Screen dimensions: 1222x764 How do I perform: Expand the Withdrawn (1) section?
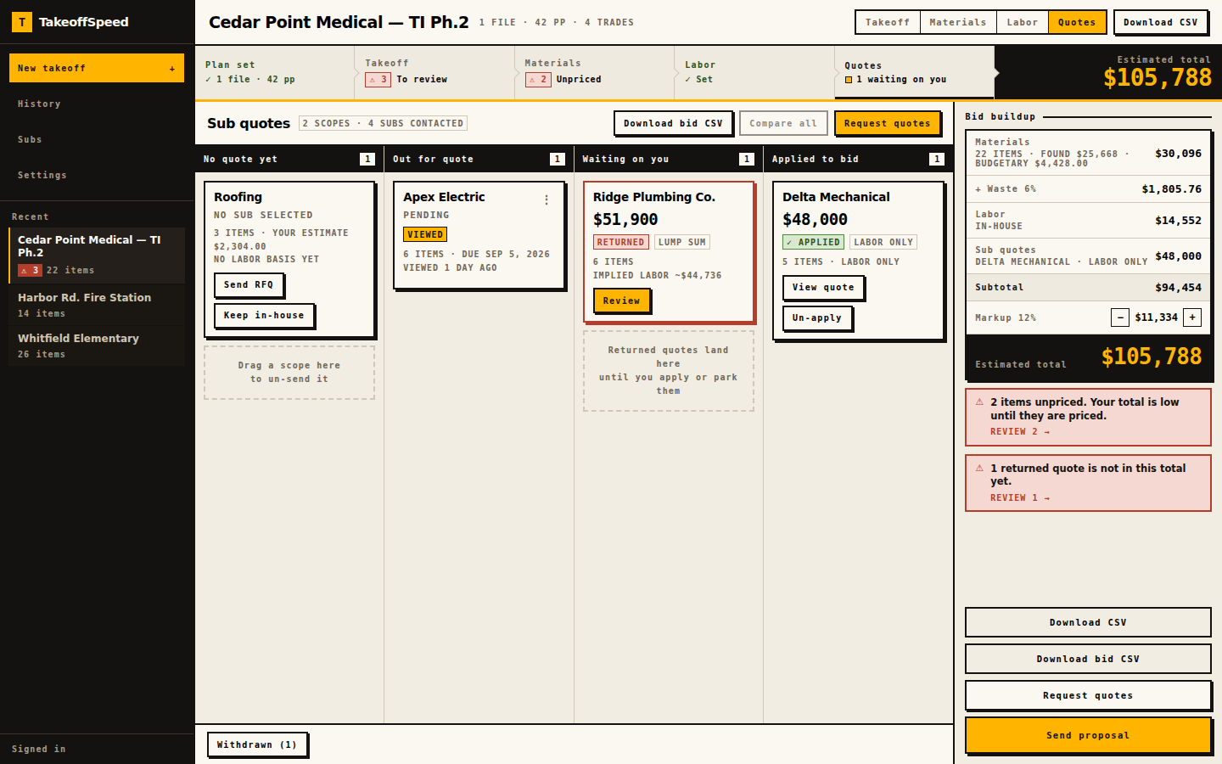[x=257, y=744]
